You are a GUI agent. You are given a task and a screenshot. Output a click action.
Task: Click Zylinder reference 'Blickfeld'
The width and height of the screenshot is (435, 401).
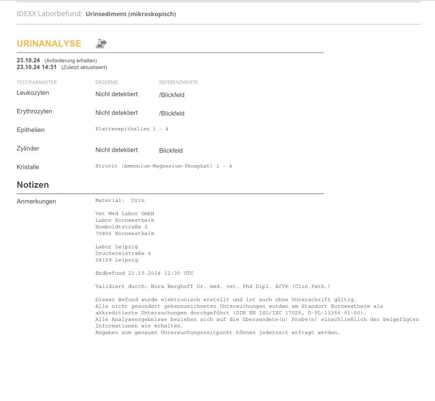click(171, 151)
